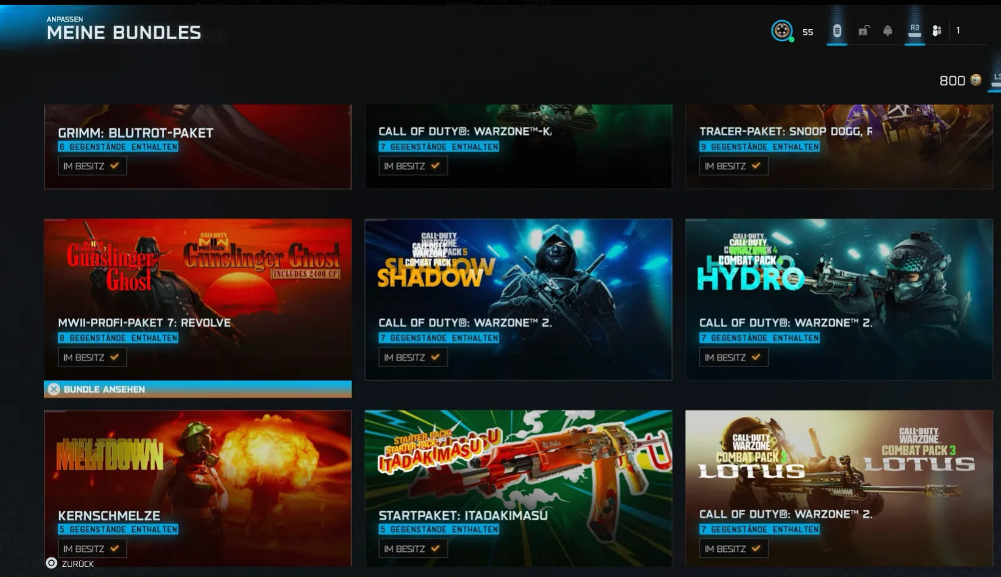This screenshot has width=1001, height=577.
Task: Select the player level 55 number
Action: tap(808, 32)
